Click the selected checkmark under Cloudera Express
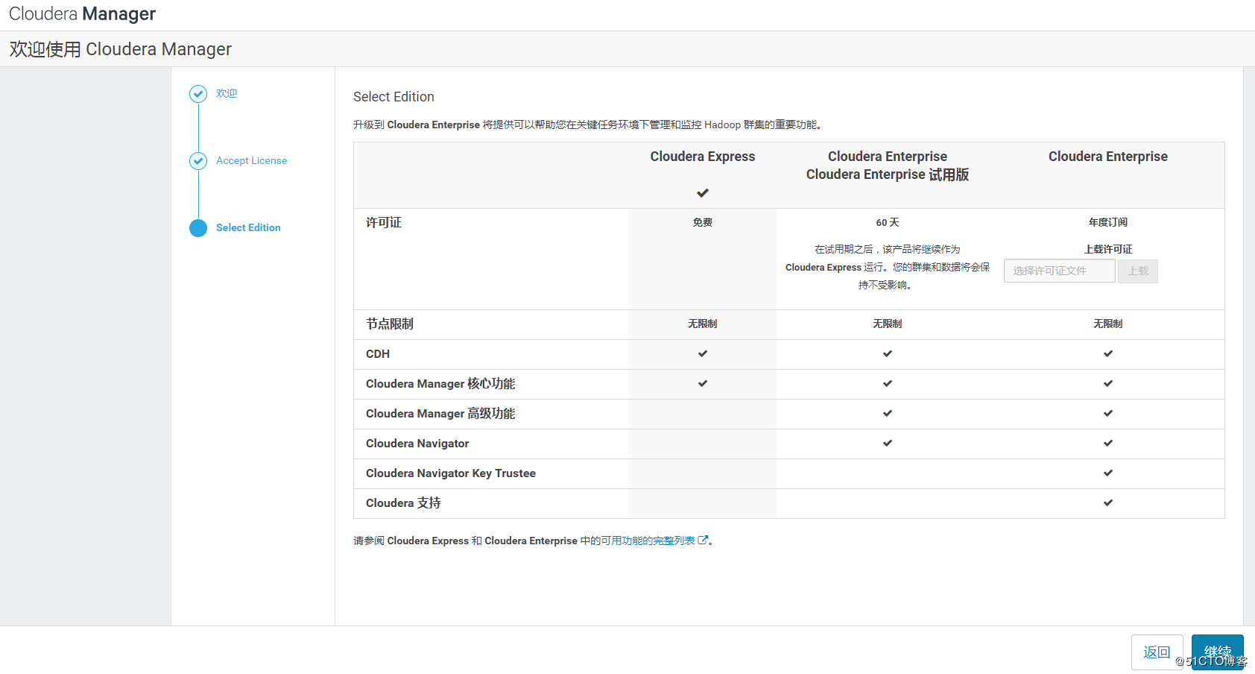Screen dimensions: 1255x674 tap(703, 193)
